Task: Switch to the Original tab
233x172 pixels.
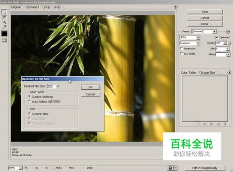Action: 16,7
